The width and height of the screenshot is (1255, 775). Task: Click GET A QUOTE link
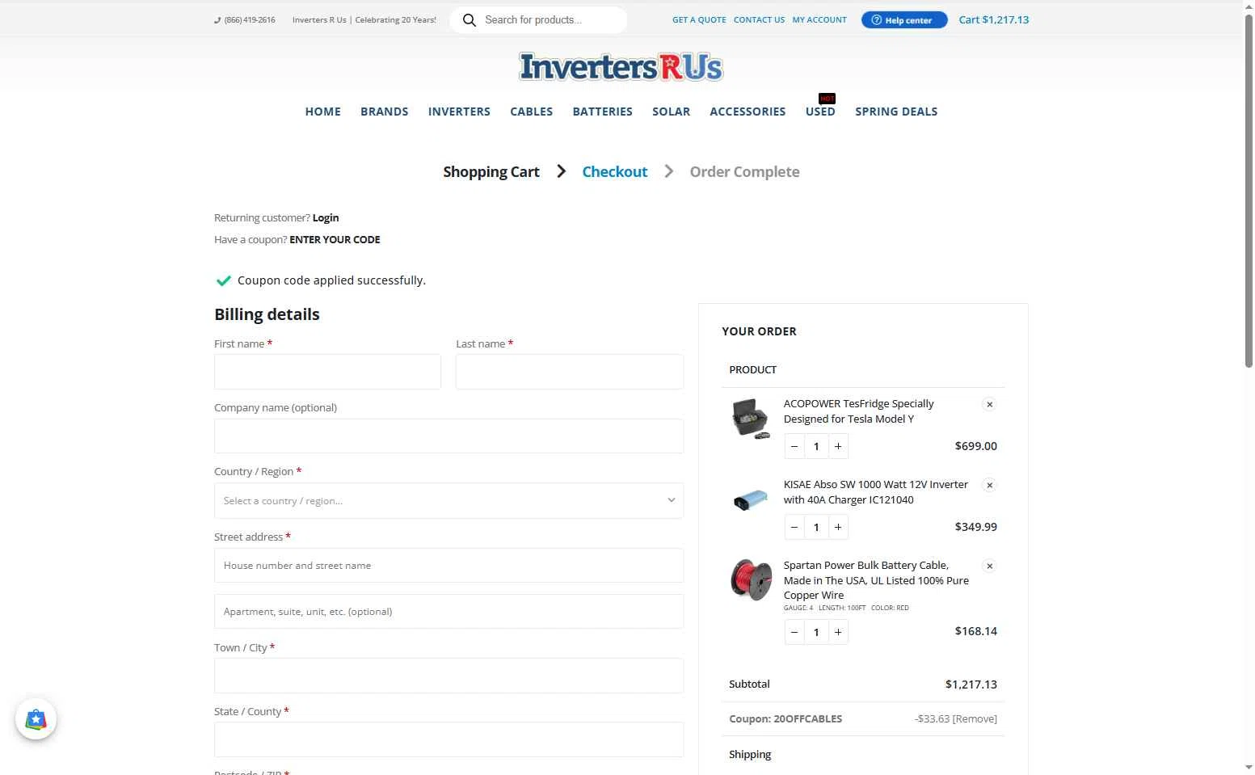click(699, 20)
